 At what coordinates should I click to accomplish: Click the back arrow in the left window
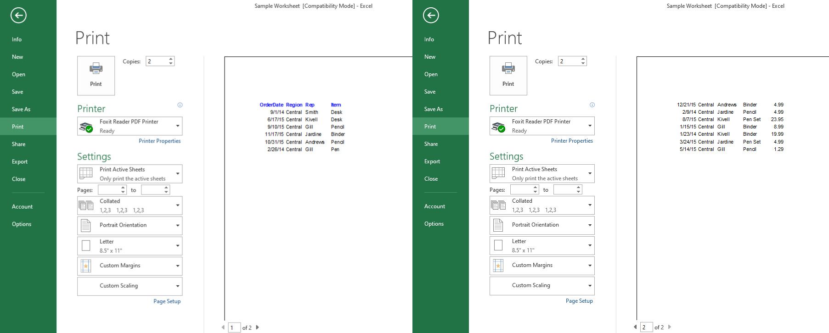pos(18,16)
